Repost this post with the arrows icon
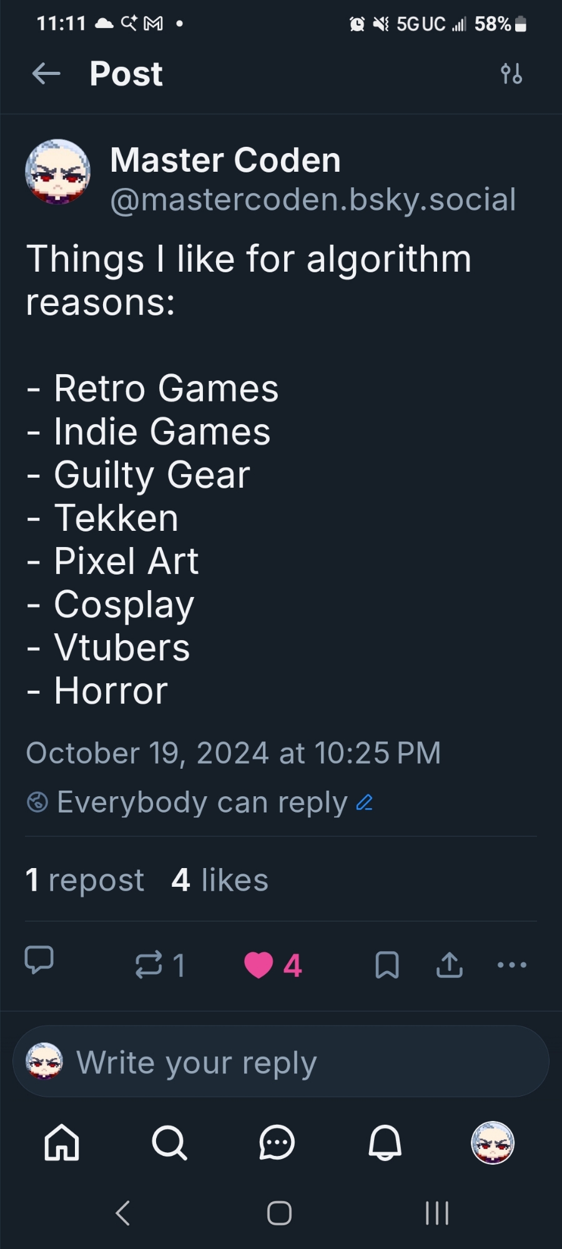The width and height of the screenshot is (562, 1249). coord(149,965)
